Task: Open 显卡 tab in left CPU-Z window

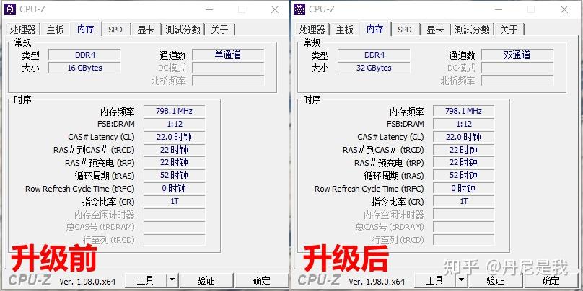Action: coord(146,30)
